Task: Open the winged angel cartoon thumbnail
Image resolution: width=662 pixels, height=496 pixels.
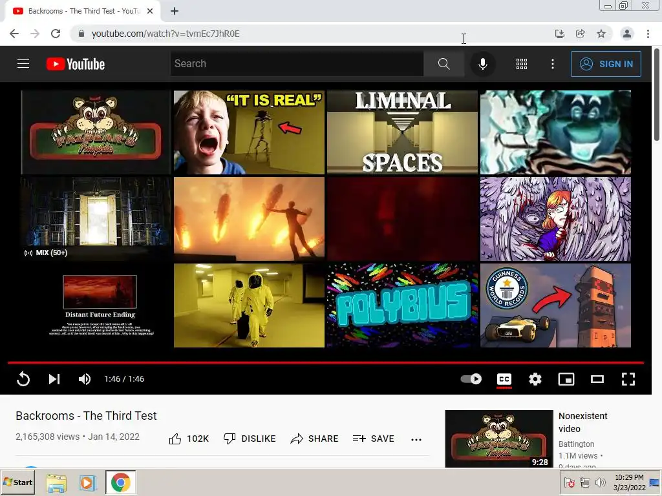Action: click(555, 218)
